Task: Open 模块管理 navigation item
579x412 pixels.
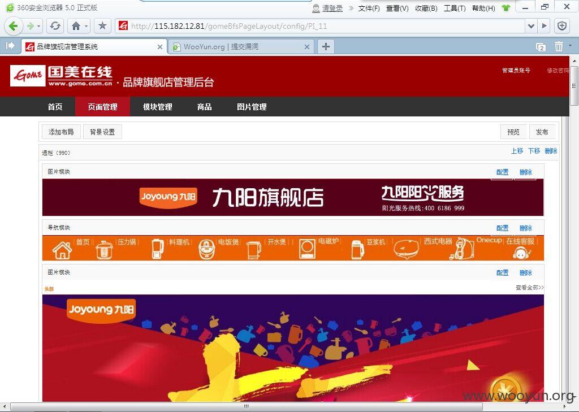Action: coord(158,107)
